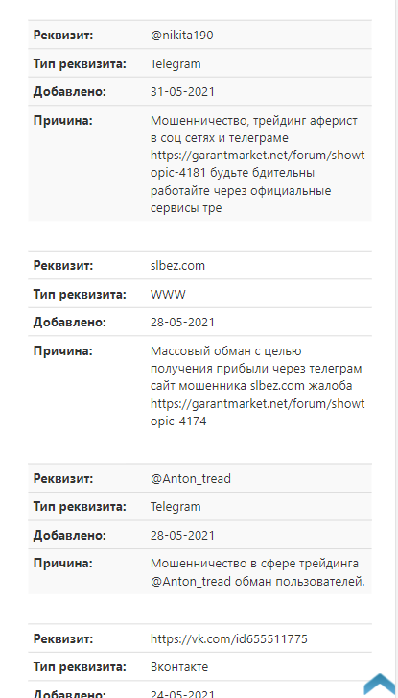Click the Тип реквизита label above Вконтакте
Image resolution: width=398 pixels, height=698 pixels.
tap(80, 667)
